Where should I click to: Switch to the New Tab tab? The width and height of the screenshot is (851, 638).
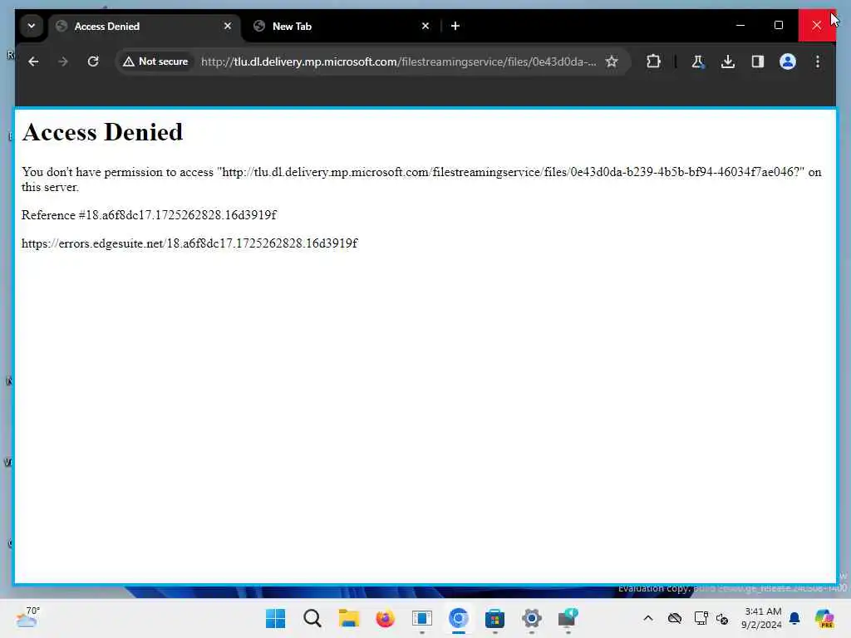tap(340, 26)
